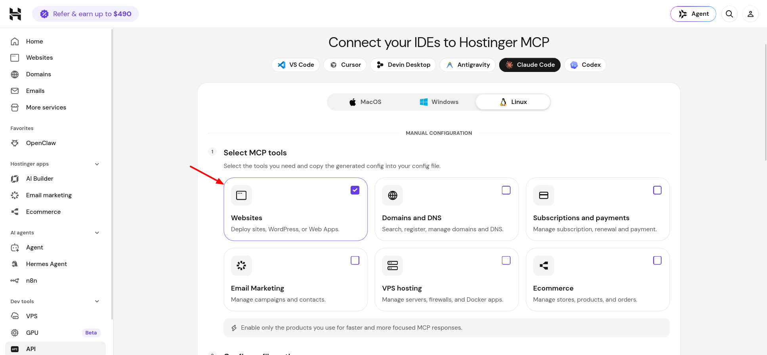Open More services in sidebar

[55, 108]
